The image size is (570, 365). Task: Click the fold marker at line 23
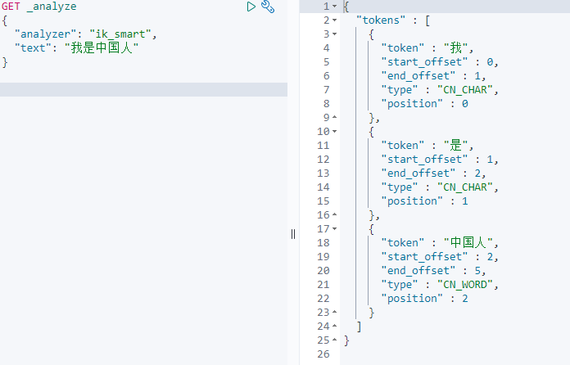coord(336,313)
